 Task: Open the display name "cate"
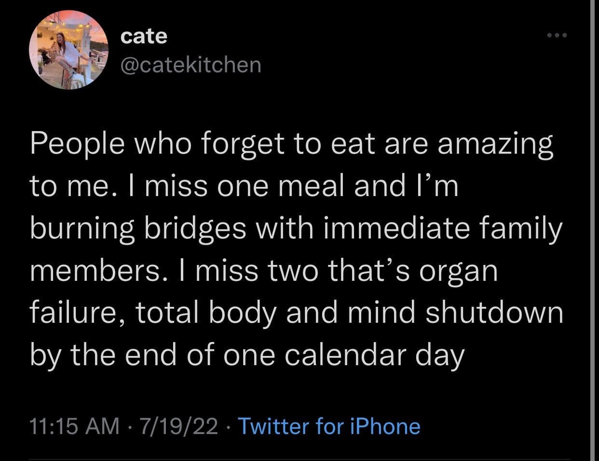coord(144,36)
